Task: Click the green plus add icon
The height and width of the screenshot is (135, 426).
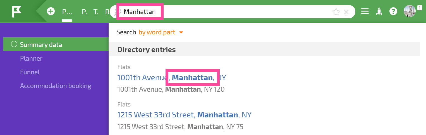Action: (51, 11)
